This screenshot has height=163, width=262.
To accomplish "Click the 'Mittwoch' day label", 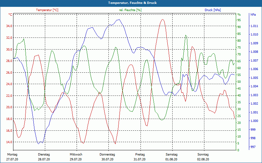I will tap(76, 154).
